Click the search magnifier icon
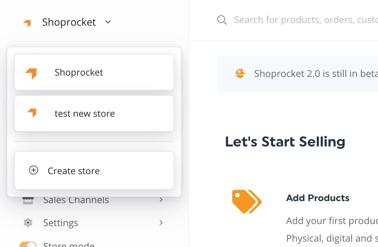 click(x=222, y=20)
